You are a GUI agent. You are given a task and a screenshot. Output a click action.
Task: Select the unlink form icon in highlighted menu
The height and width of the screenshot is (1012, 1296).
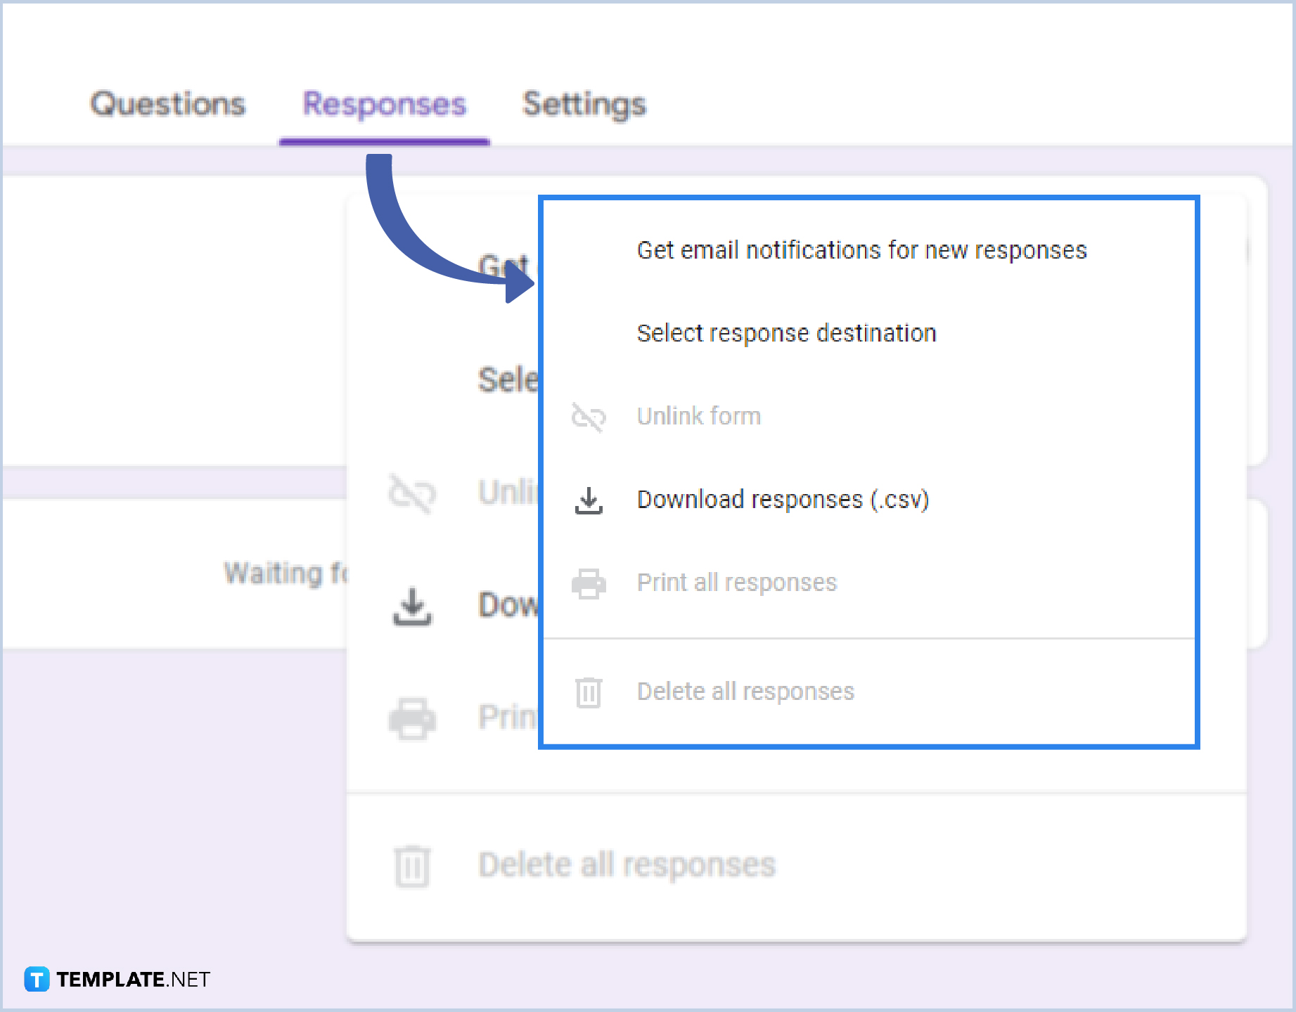589,417
